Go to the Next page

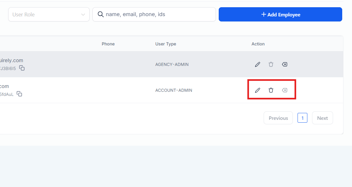coord(322,118)
